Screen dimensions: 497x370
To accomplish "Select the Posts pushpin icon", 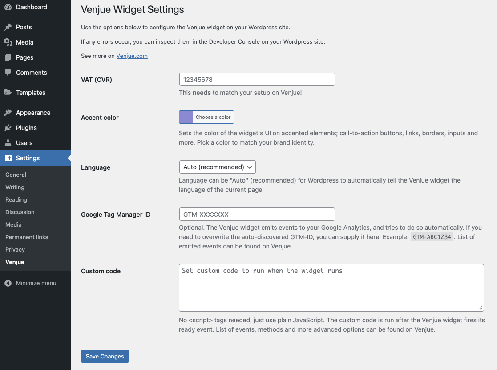I will pyautogui.click(x=8, y=27).
